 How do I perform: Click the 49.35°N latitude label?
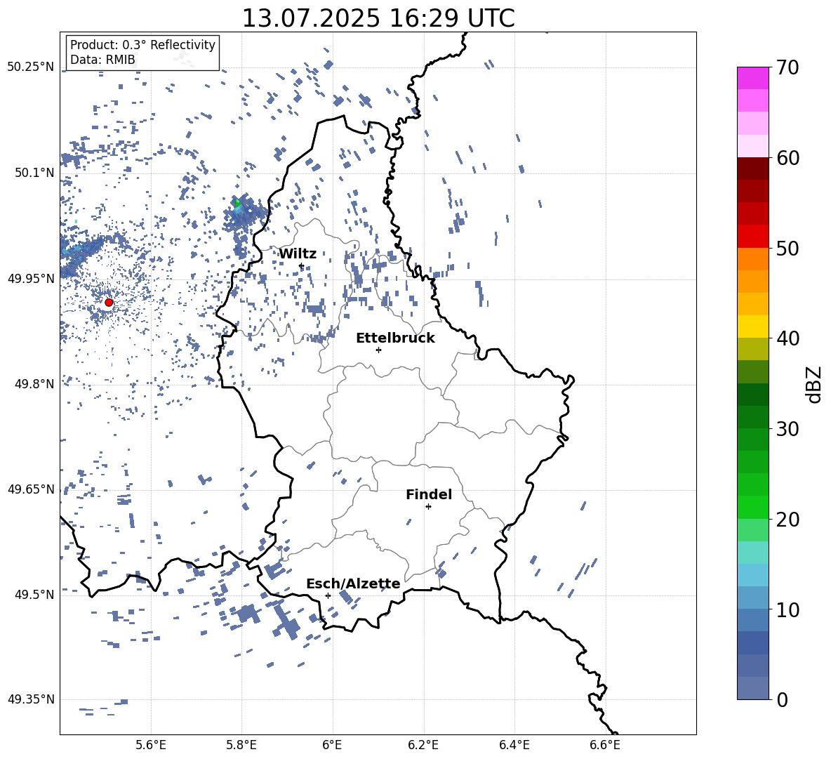(31, 699)
